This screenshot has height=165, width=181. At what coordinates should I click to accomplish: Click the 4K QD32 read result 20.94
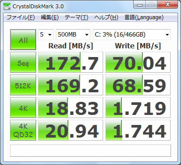(x=70, y=130)
